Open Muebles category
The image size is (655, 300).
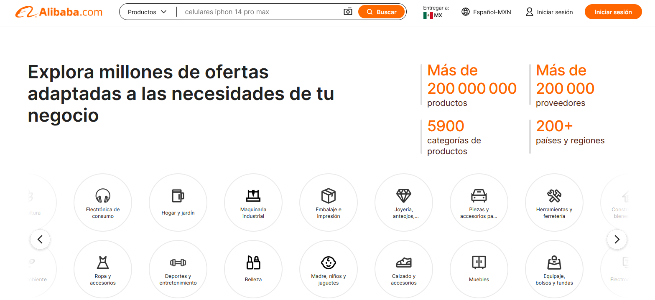(x=479, y=269)
